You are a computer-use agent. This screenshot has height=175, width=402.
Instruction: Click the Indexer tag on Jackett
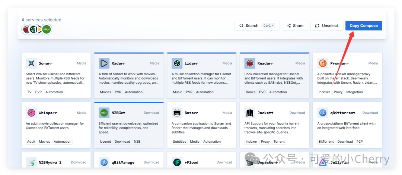(x=252, y=142)
